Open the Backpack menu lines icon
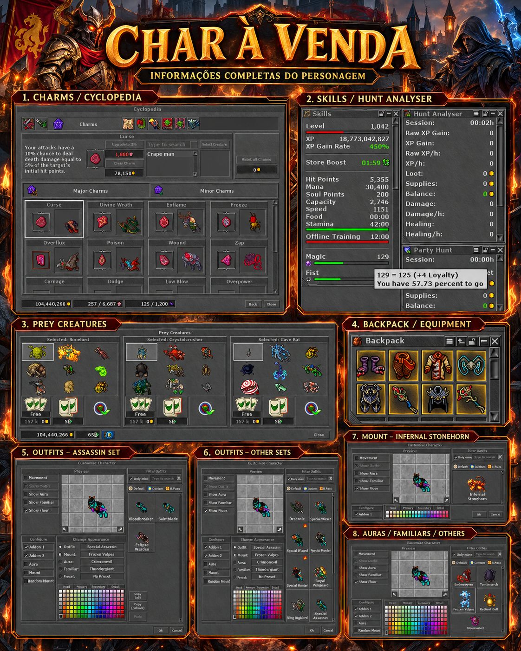This screenshot has width=521, height=651. click(449, 341)
